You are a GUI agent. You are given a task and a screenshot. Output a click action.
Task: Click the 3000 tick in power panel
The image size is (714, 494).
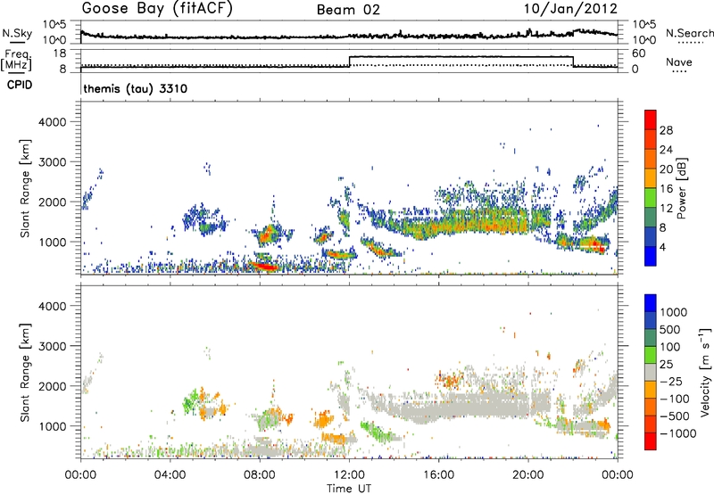[53, 162]
